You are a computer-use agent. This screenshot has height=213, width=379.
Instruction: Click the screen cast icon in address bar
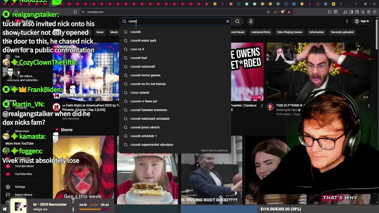pyautogui.click(x=269, y=12)
